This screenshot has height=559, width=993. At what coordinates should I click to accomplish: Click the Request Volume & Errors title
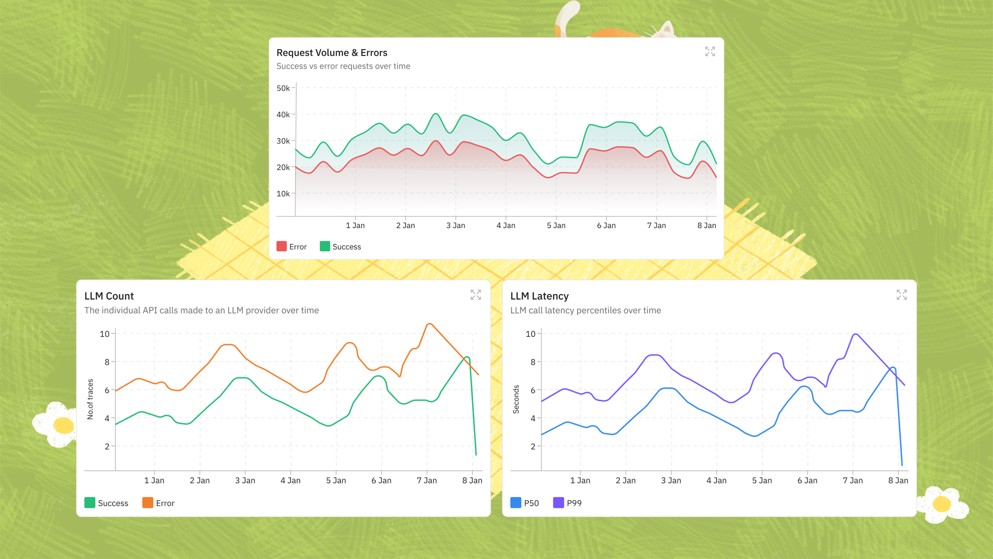(332, 52)
